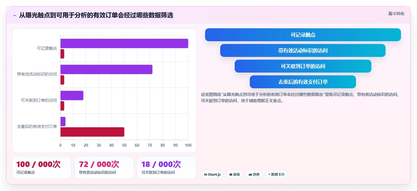
Task: Click the 数据卡片 chip
Action: click(276, 174)
